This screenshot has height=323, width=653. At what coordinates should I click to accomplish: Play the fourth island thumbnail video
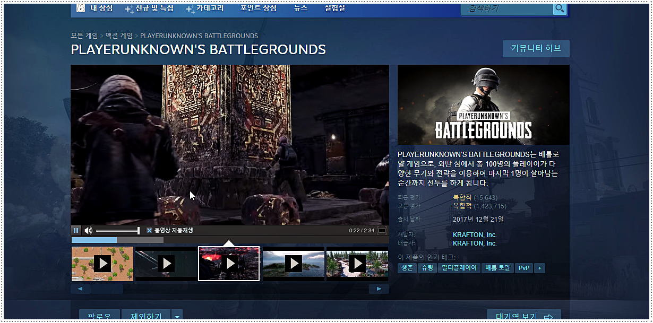point(293,264)
